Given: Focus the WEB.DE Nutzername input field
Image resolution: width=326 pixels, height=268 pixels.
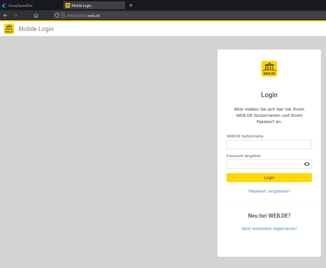Looking at the screenshot, I should click(269, 144).
